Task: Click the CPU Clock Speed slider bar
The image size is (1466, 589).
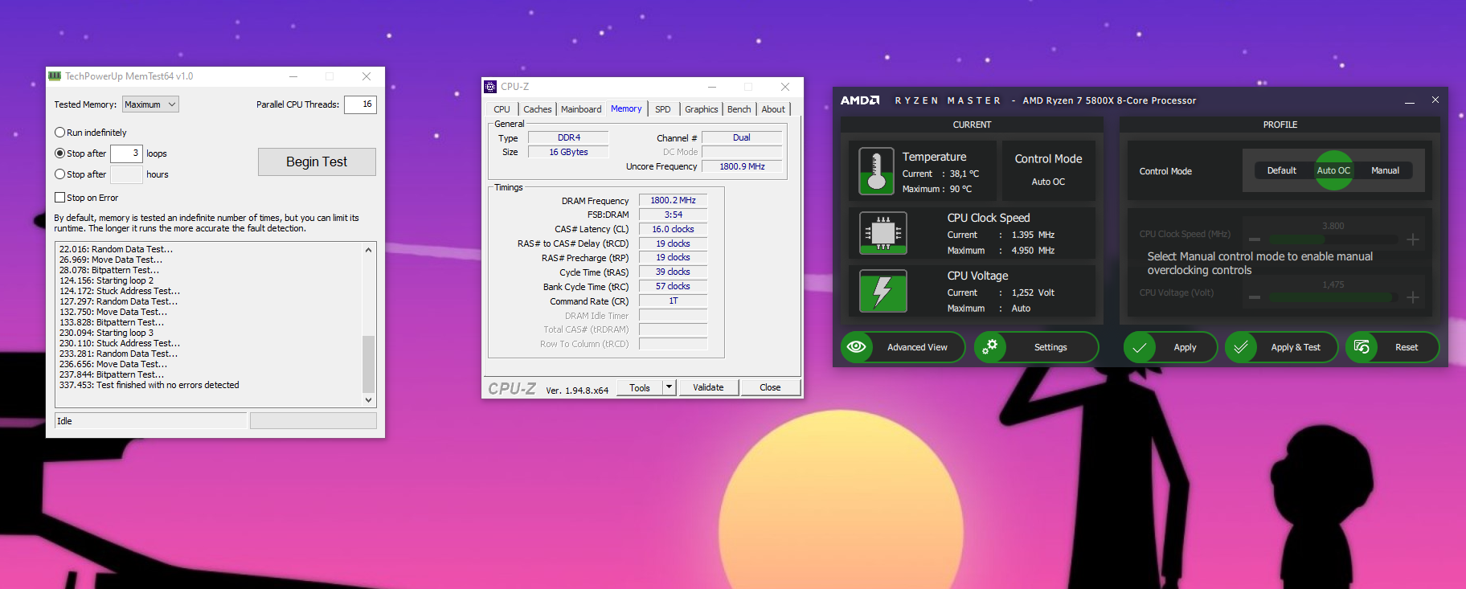Action: 1333,239
